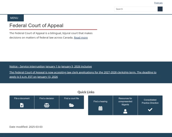Click the Find a court file label
This screenshot has height=137, width=172.
point(71,98)
